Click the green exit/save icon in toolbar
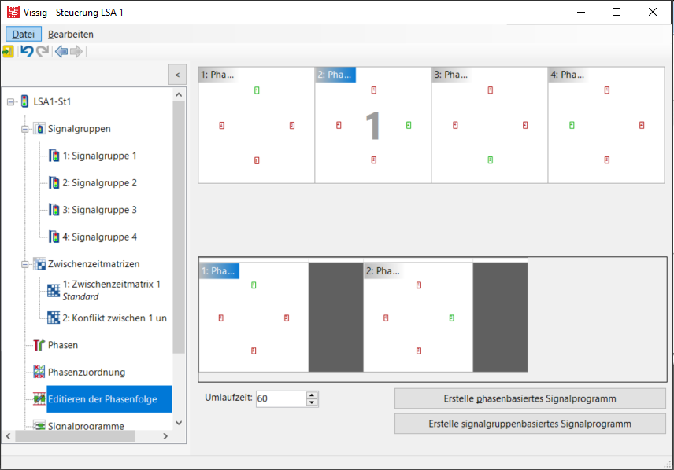 [x=8, y=51]
